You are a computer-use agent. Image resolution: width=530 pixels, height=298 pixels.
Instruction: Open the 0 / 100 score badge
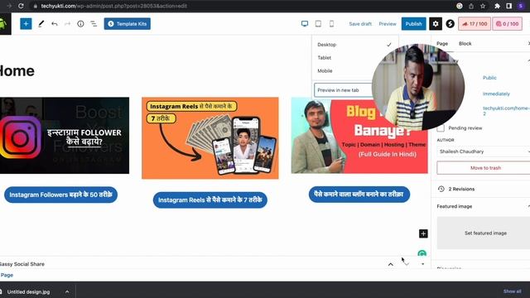(x=507, y=24)
